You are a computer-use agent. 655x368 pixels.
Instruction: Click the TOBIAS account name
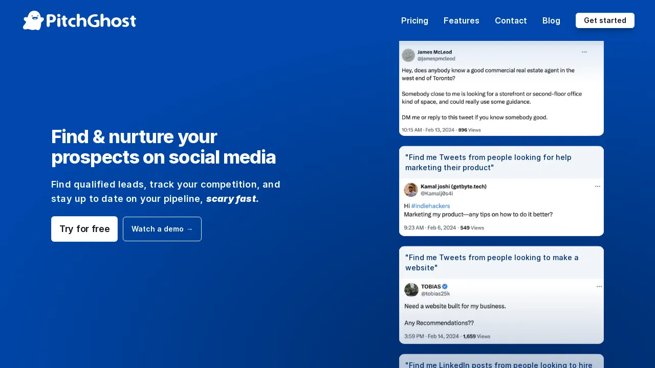[431, 287]
